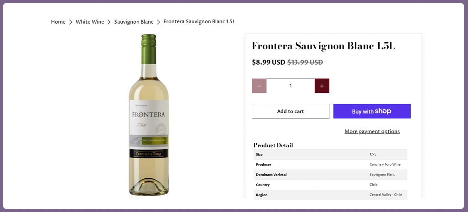Click the quantity input field
Viewport: 468px width, 212px height.
pos(291,86)
